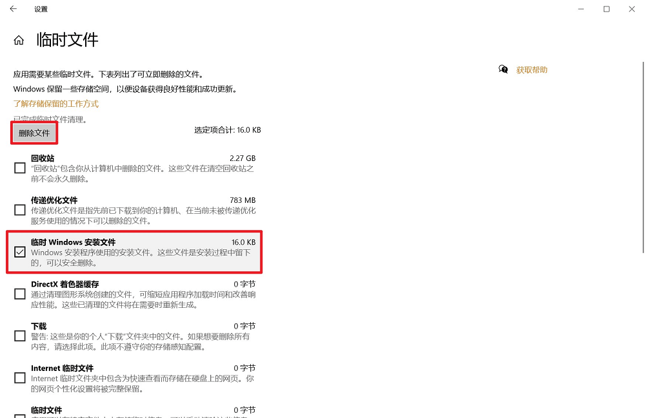
Task: Open the 了解存储保留的工作方式 link
Action: (x=55, y=103)
